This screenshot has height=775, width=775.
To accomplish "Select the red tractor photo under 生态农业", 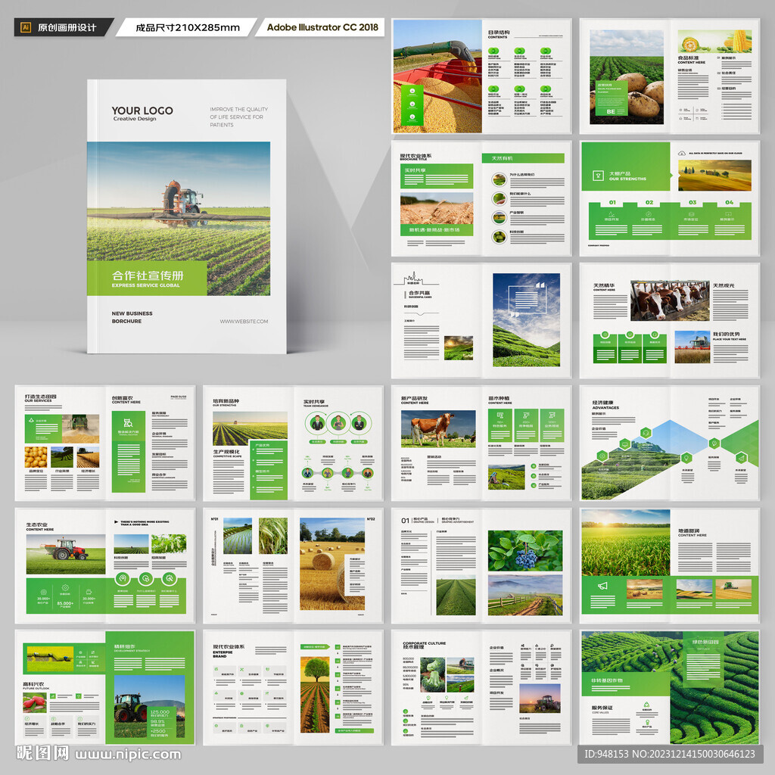I will coord(66,554).
